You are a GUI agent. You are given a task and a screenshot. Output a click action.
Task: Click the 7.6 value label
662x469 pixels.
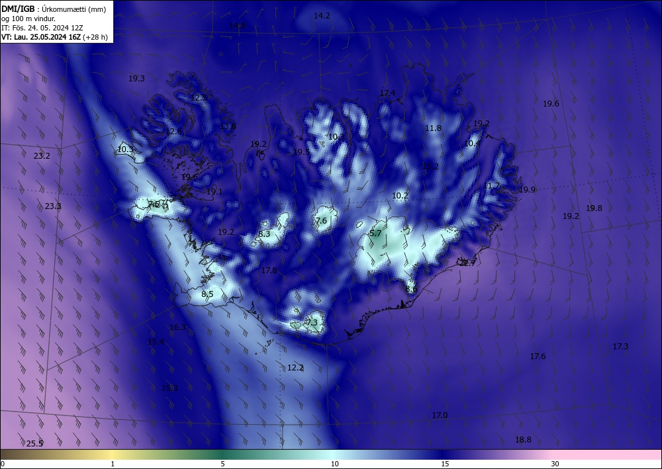[x=321, y=220]
